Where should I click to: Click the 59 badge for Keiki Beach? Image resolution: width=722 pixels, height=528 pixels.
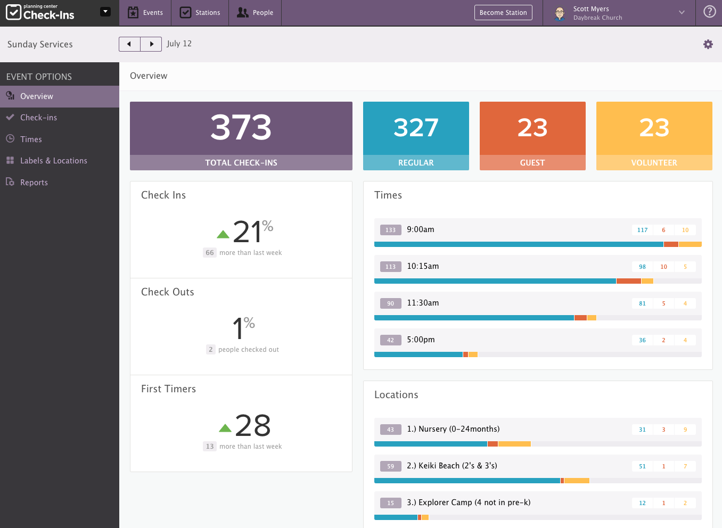click(x=391, y=466)
